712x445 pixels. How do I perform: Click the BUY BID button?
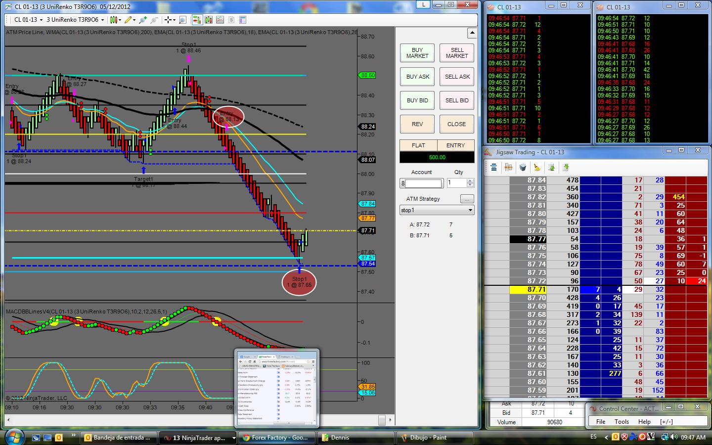coord(417,100)
